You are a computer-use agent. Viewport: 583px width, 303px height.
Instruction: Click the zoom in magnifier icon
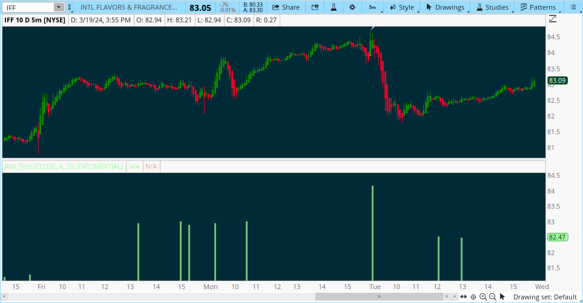[x=483, y=297]
